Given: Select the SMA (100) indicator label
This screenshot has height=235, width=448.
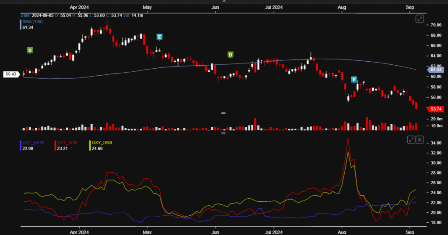Looking at the screenshot, I should [x=32, y=22].
